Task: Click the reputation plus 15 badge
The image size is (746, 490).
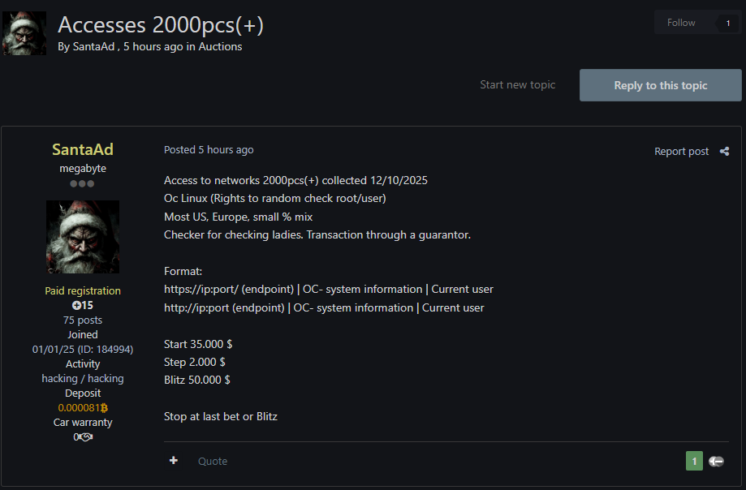Action: pyautogui.click(x=83, y=305)
